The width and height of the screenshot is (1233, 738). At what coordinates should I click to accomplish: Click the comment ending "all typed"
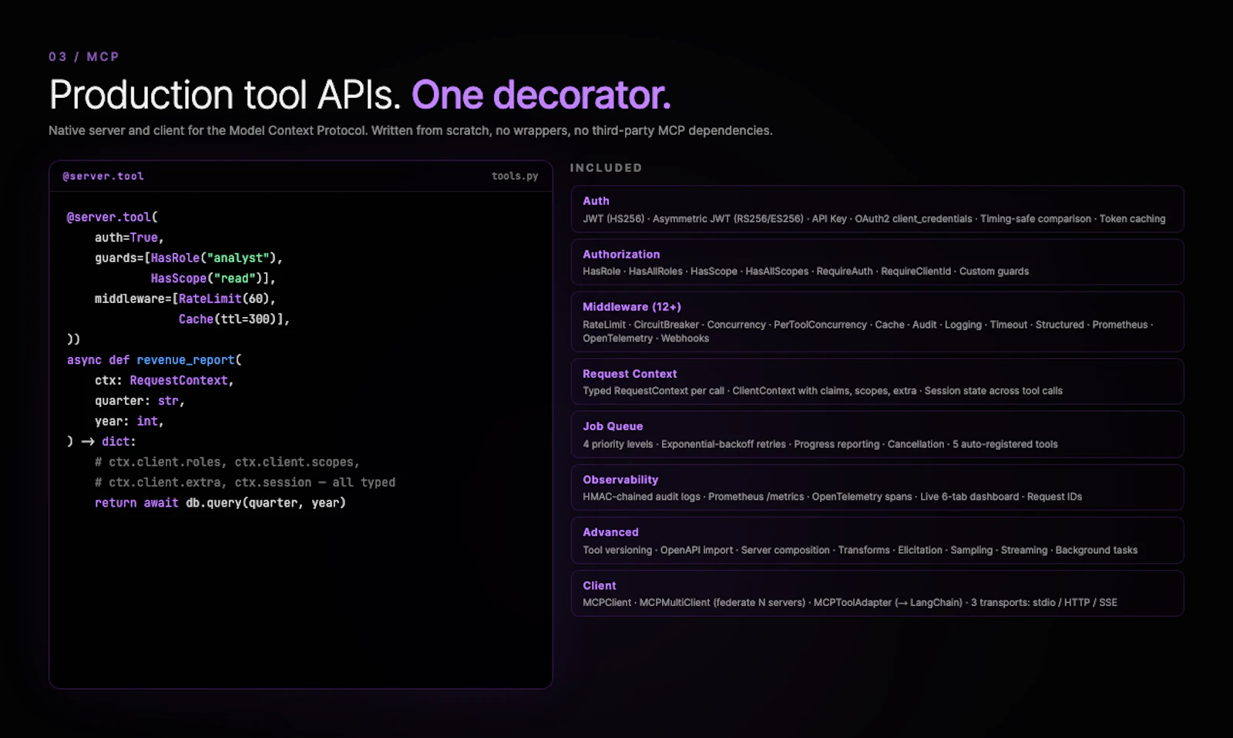click(x=245, y=482)
